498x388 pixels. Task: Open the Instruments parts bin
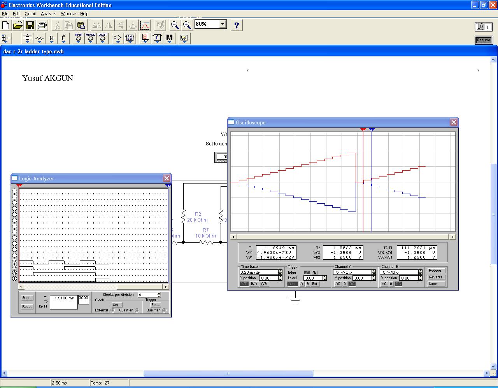pyautogui.click(x=184, y=38)
